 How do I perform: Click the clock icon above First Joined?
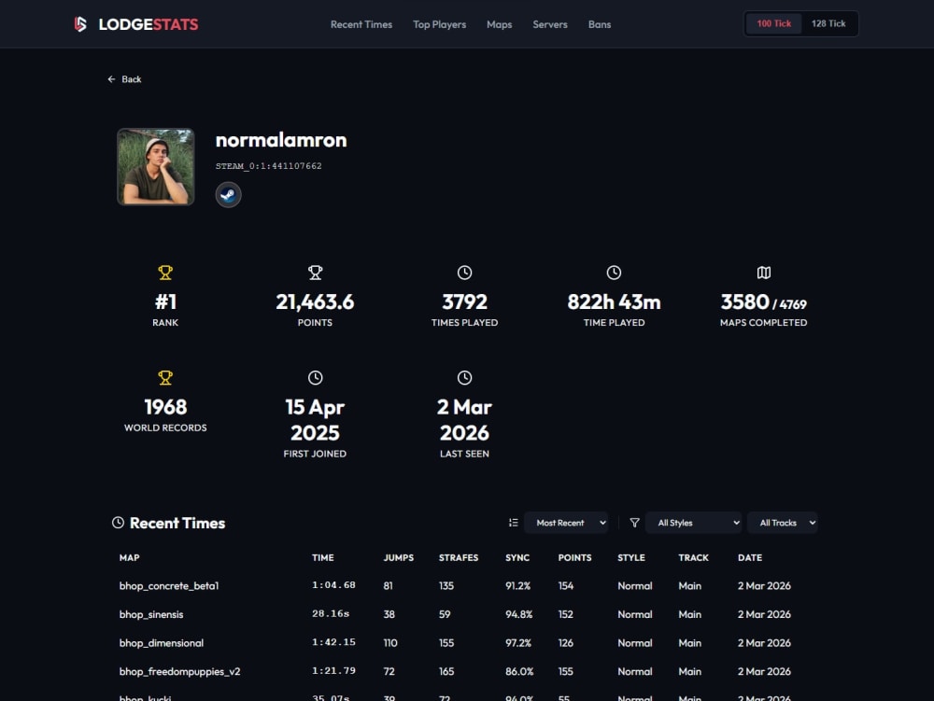coord(315,378)
